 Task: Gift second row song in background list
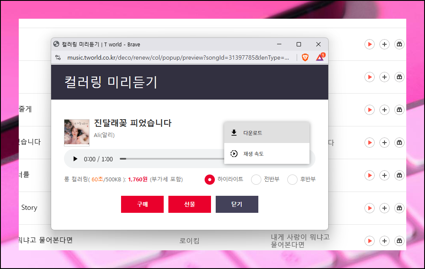click(x=399, y=77)
